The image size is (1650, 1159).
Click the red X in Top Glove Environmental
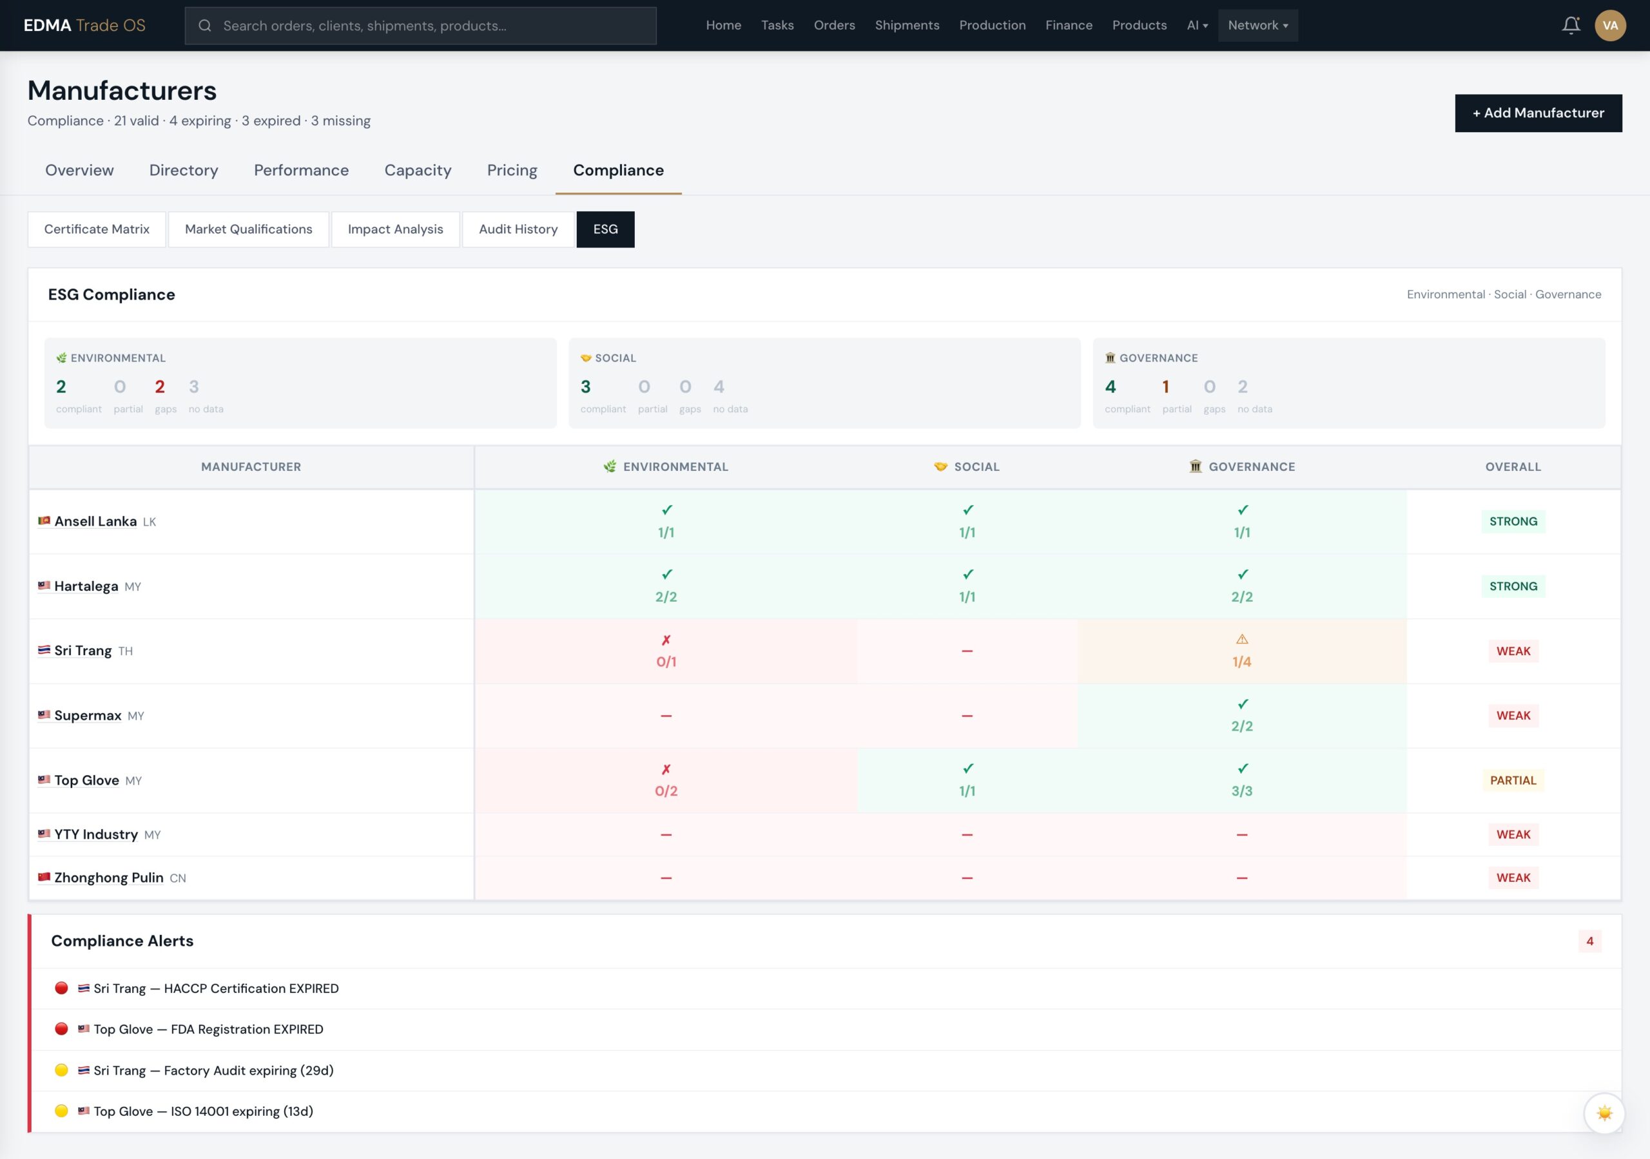[666, 769]
